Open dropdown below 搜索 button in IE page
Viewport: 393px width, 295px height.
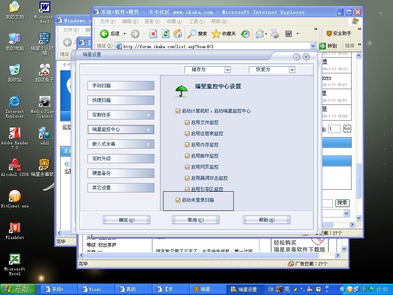point(347,214)
